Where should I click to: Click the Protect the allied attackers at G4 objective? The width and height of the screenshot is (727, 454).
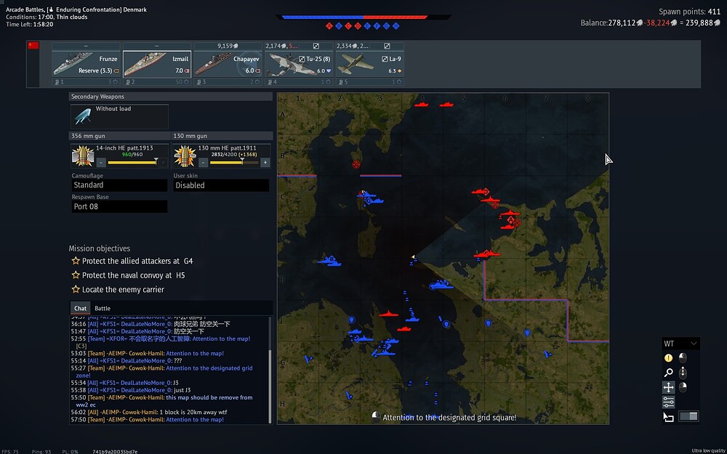(132, 261)
